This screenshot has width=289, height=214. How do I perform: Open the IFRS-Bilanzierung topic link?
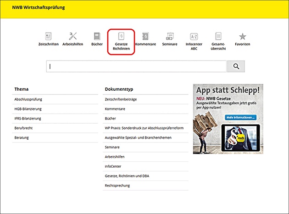(28, 119)
